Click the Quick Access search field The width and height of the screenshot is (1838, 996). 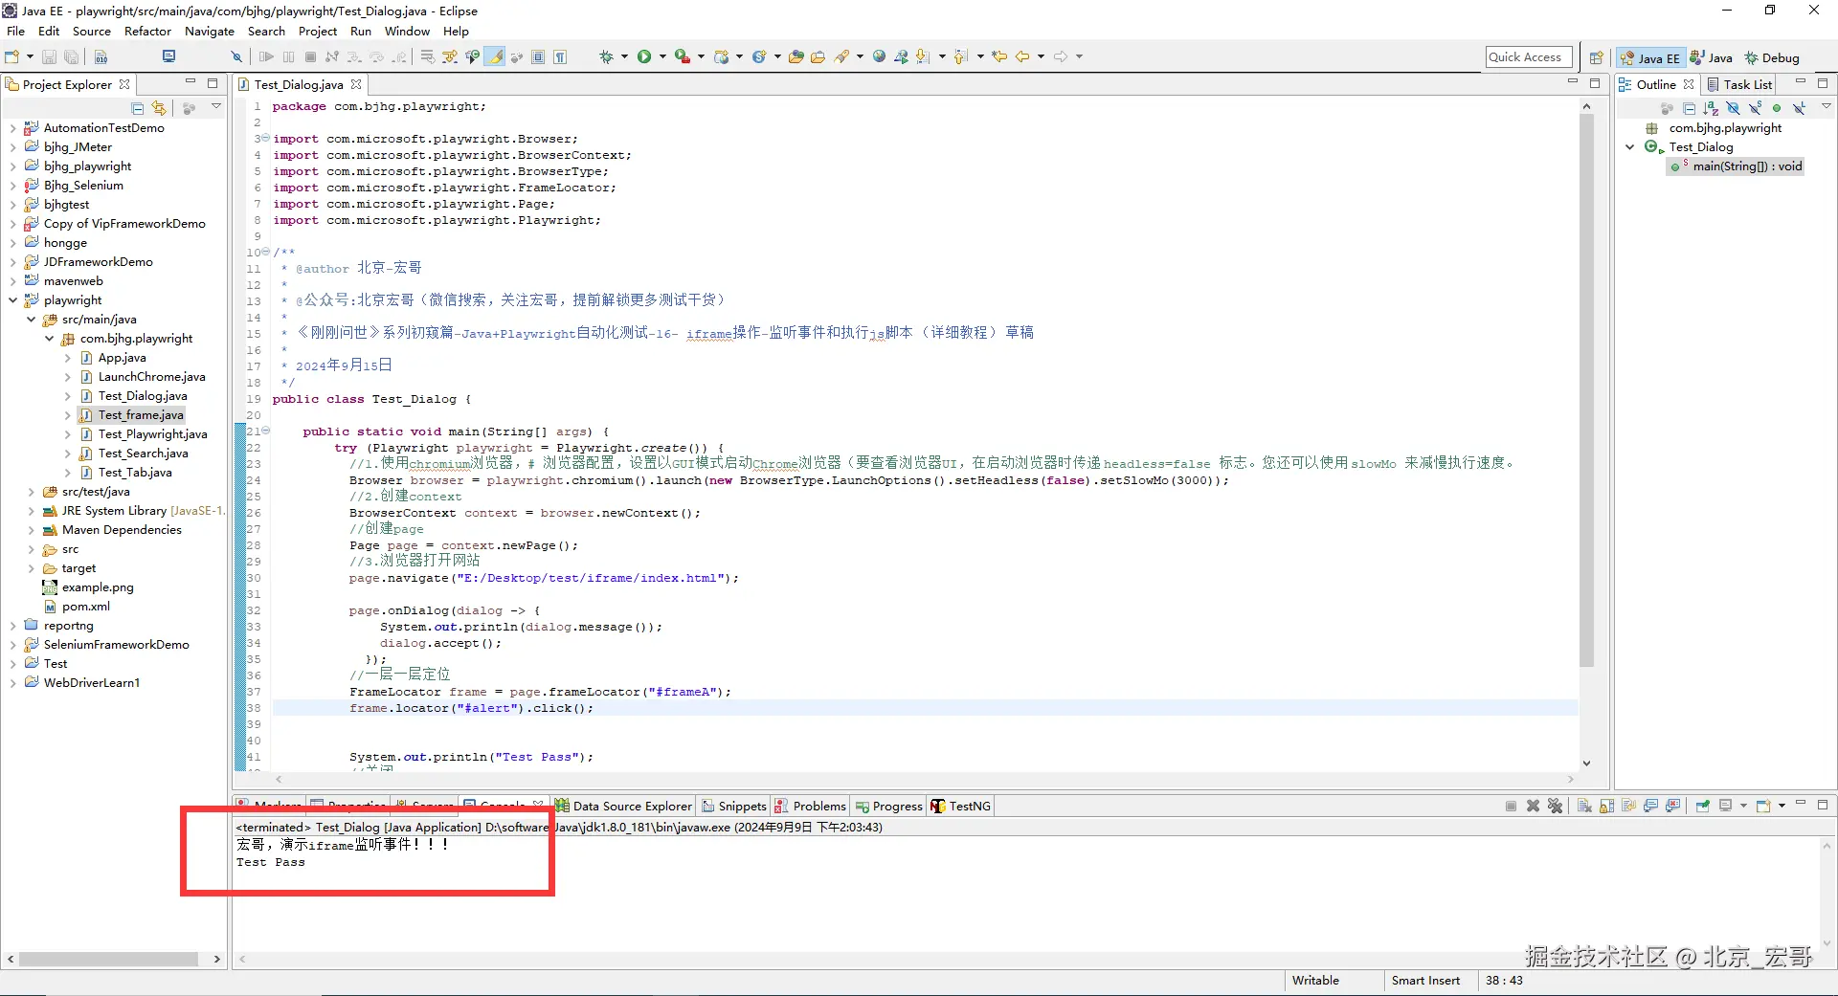tap(1529, 57)
